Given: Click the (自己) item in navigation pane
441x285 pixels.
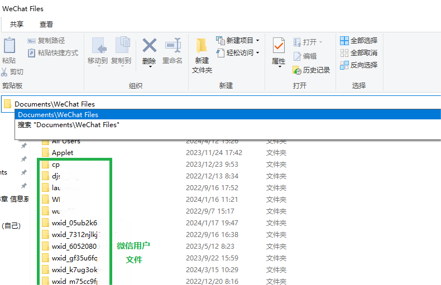Looking at the screenshot, I should click(11, 225).
